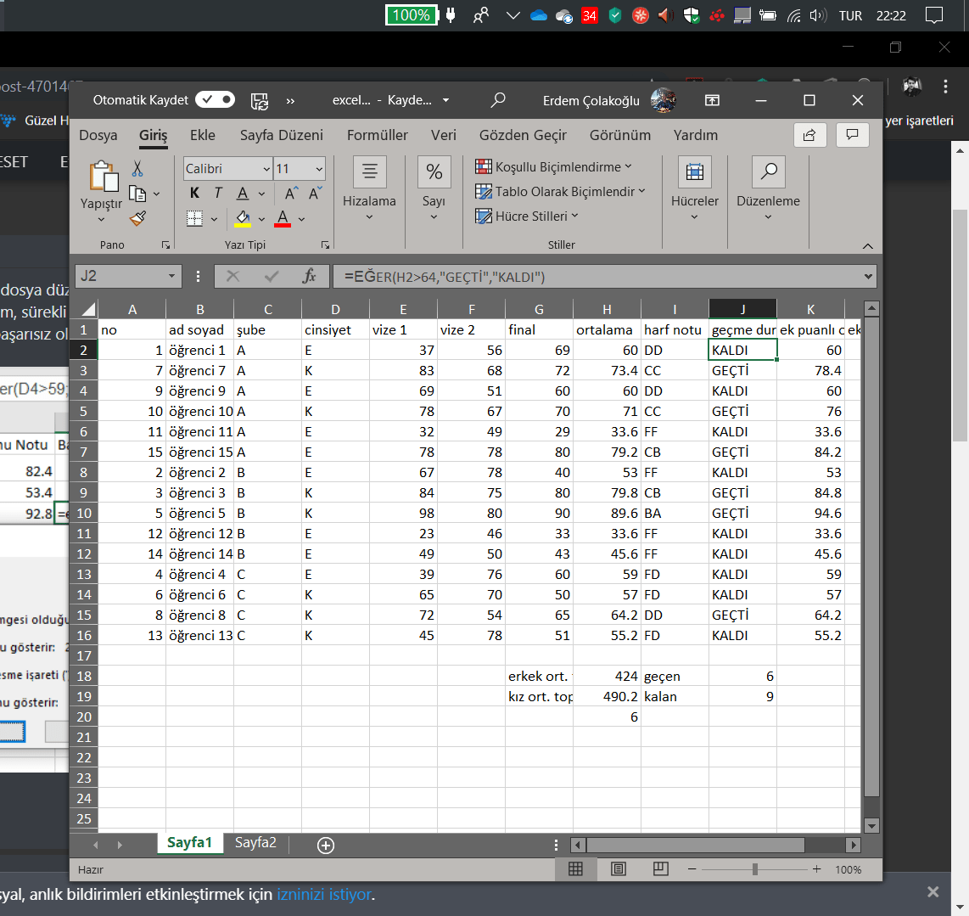
Task: Click the horizontal scrollbar right arrow
Action: pyautogui.click(x=853, y=844)
